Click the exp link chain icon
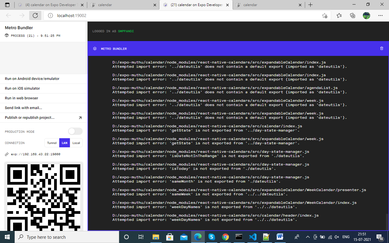 [6, 154]
